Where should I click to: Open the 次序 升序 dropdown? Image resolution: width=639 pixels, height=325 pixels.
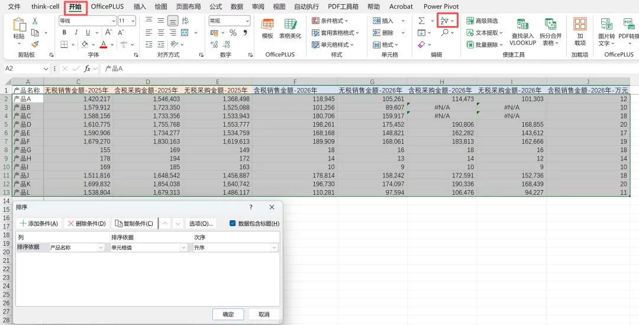point(275,247)
